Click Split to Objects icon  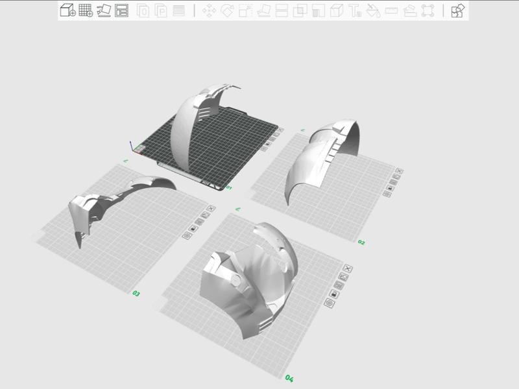click(x=143, y=10)
